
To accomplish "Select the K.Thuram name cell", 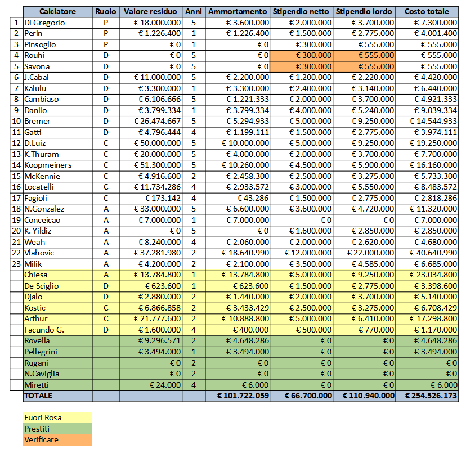I will coord(57,154).
